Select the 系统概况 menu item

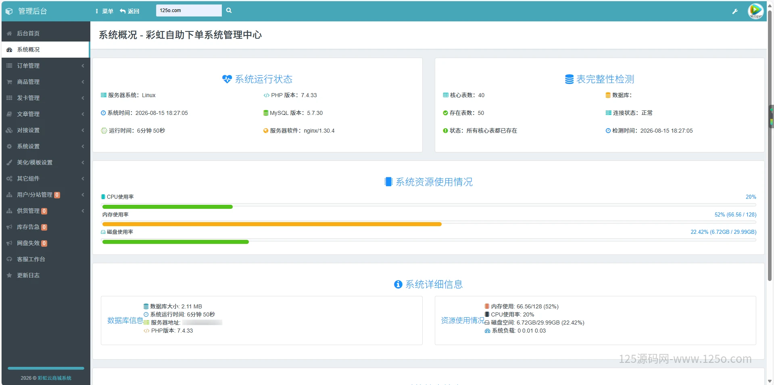coord(46,50)
